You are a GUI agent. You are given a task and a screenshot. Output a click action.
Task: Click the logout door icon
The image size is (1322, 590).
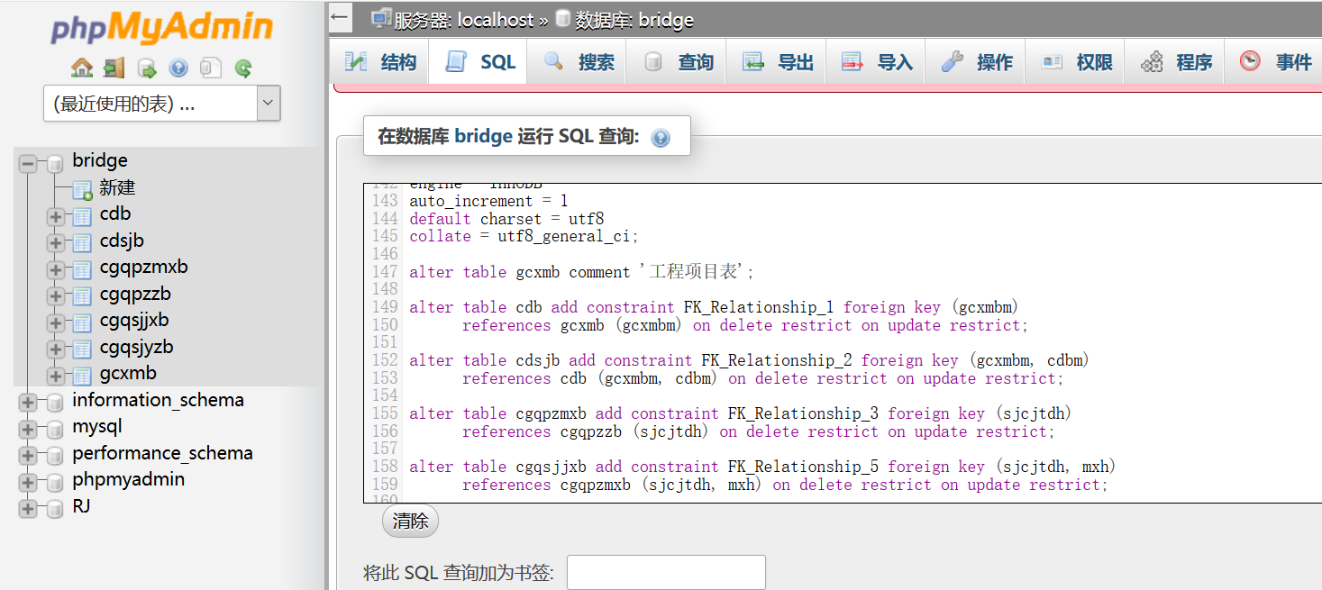114,68
